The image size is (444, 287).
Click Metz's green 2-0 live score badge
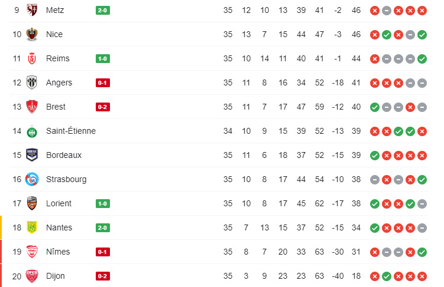click(x=103, y=11)
